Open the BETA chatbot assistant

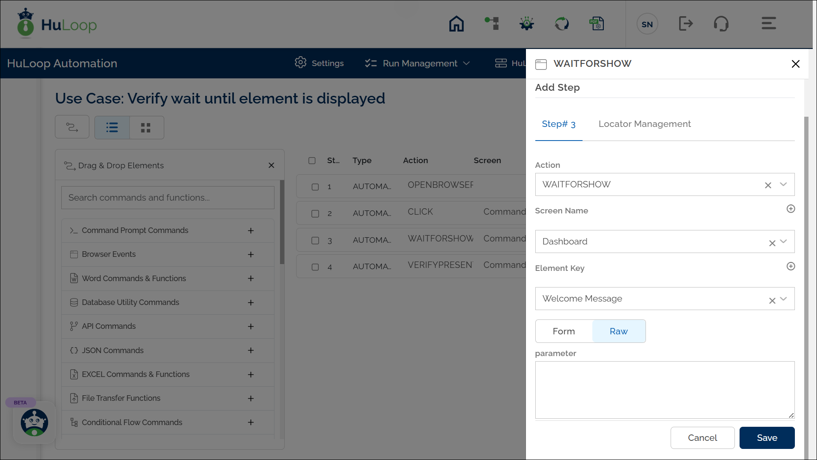tap(34, 423)
